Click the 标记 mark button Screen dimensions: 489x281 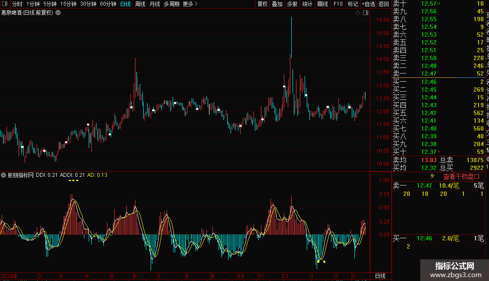click(x=353, y=4)
